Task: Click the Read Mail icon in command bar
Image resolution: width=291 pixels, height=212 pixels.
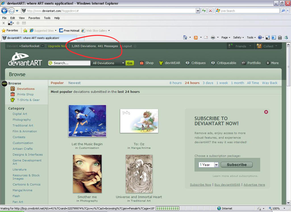Action: [x=206, y=38]
